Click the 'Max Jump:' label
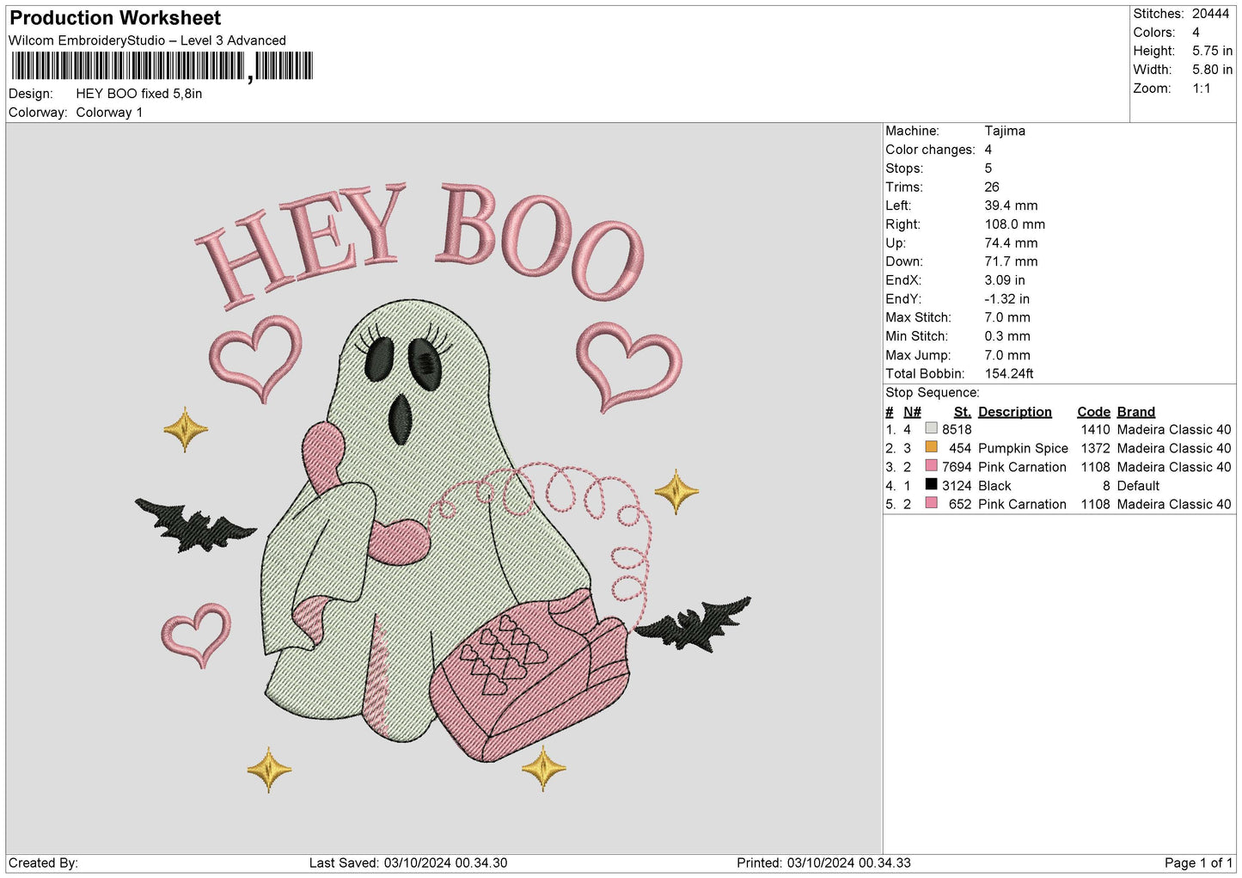 point(918,355)
